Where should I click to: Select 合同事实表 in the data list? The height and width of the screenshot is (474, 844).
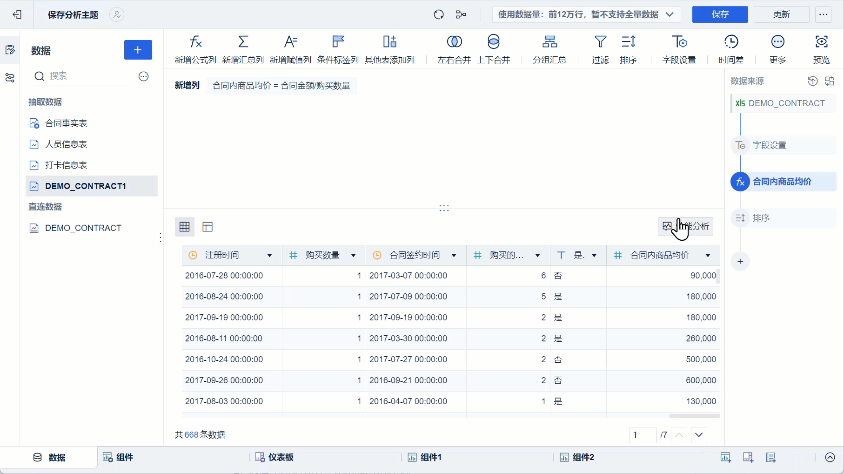[92, 123]
